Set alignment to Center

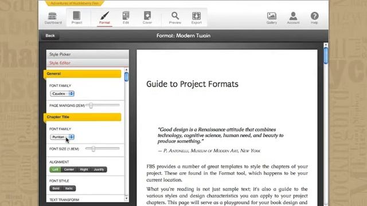[x=69, y=169]
